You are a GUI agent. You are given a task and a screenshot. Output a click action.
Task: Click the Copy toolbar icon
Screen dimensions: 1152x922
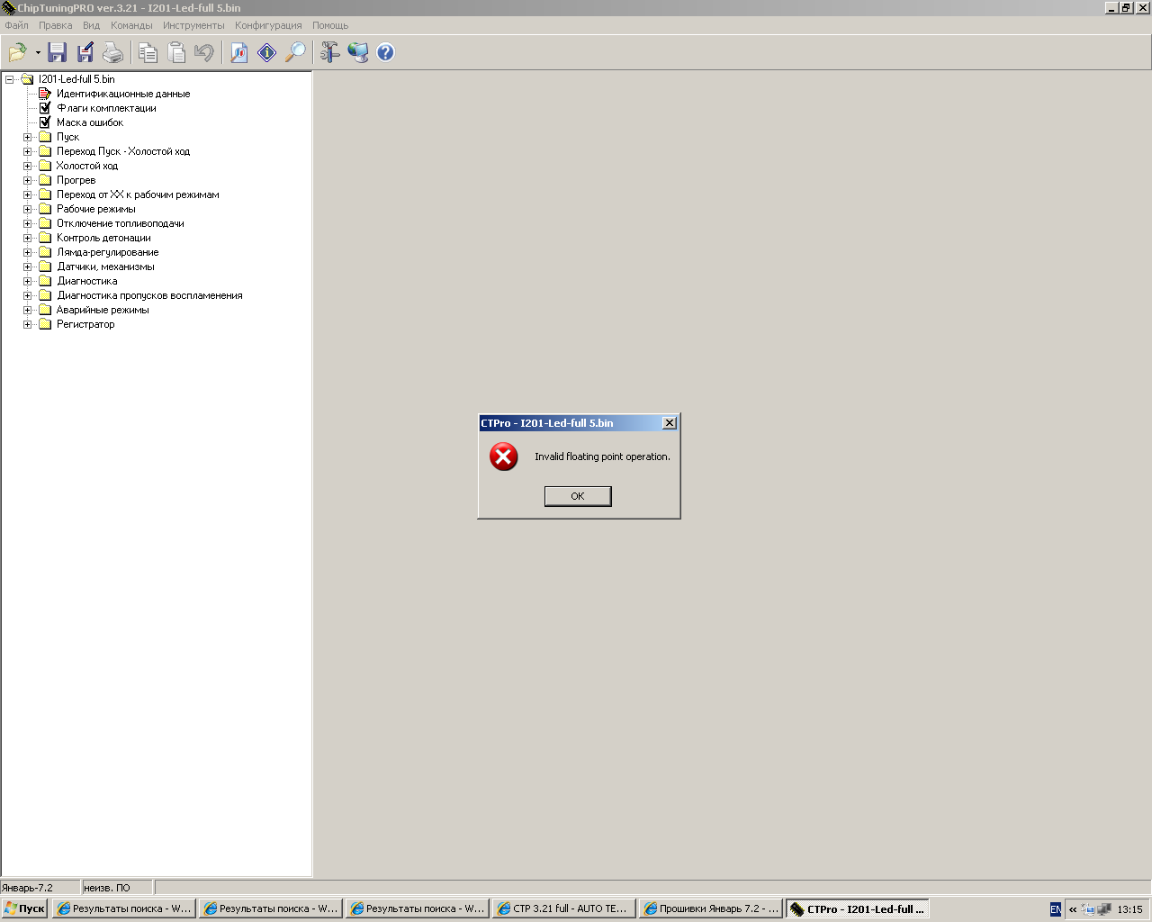click(148, 53)
